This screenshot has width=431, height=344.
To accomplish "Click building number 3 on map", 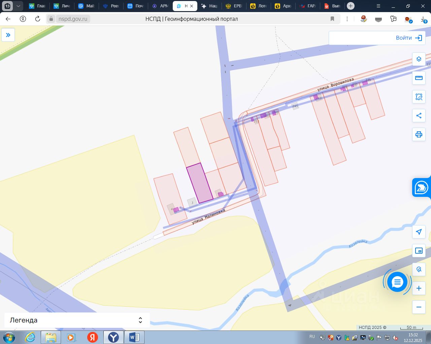I will 192,203.
